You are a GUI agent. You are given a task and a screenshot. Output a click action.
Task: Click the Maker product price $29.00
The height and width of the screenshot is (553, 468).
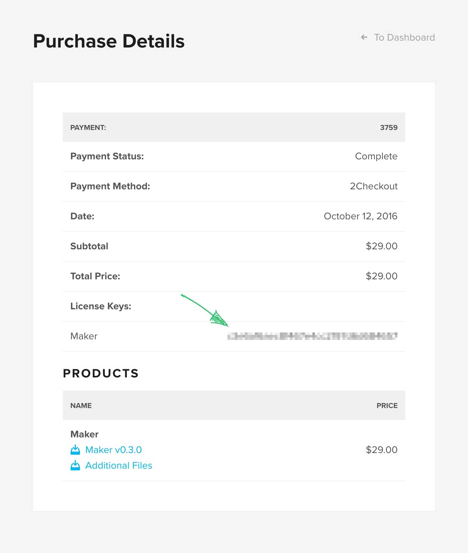click(x=381, y=450)
